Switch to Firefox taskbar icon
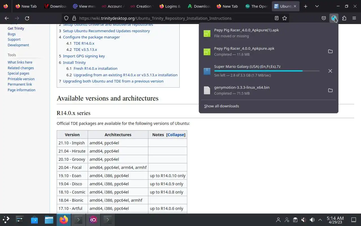The image size is (361, 226). pyautogui.click(x=64, y=220)
